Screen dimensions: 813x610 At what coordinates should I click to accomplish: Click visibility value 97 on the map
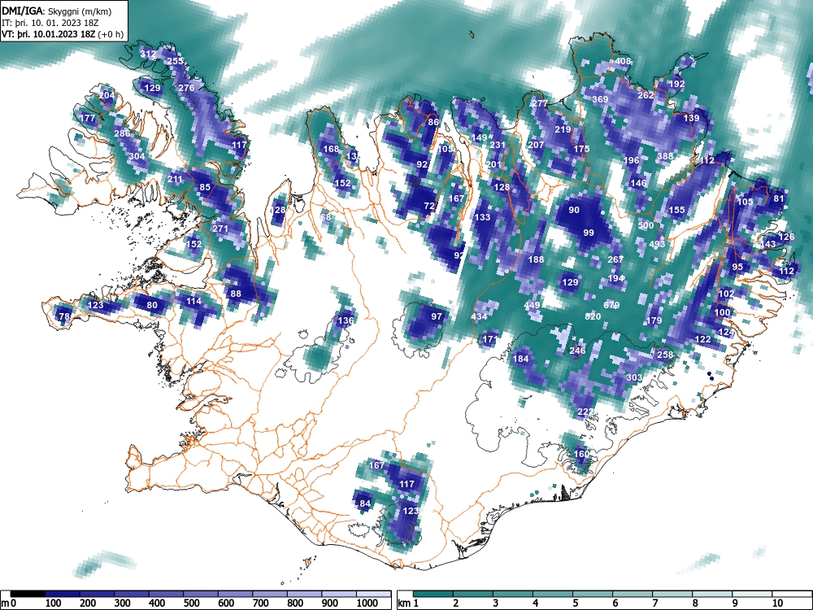(x=437, y=316)
